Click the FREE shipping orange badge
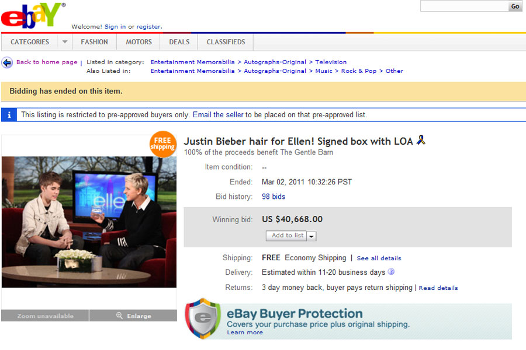This screenshot has height=350, width=526. tap(162, 144)
